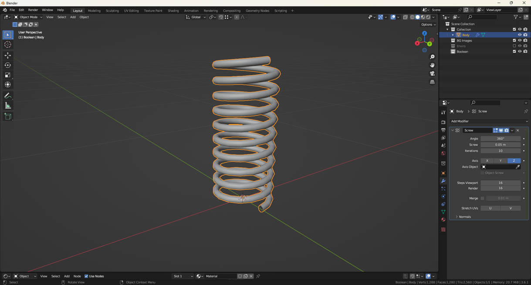Switch to the Shading workspace tab
The width and height of the screenshot is (531, 285).
(173, 10)
